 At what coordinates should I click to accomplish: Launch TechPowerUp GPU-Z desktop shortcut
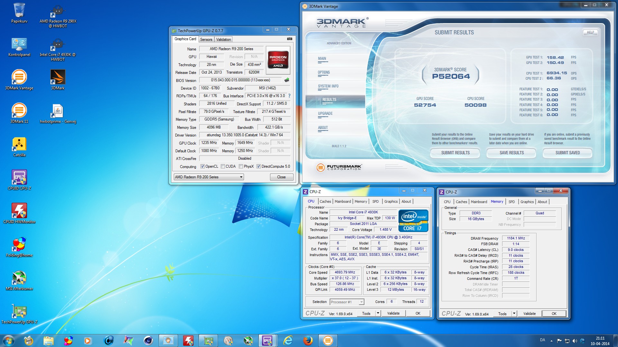tap(19, 314)
